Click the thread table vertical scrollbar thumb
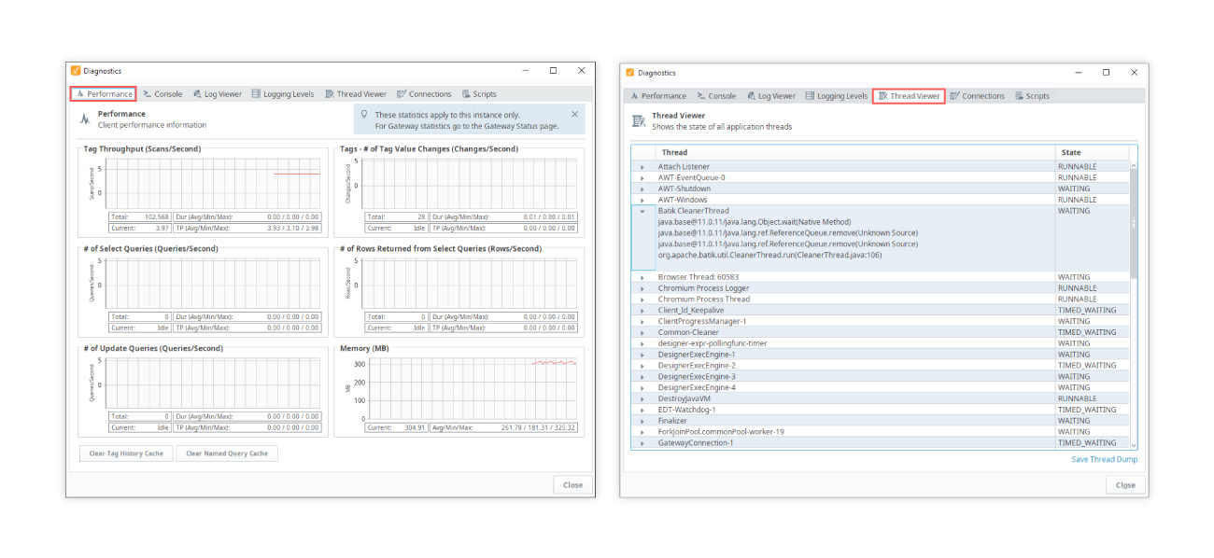Viewport: 1214px width, 558px height. point(1134,224)
